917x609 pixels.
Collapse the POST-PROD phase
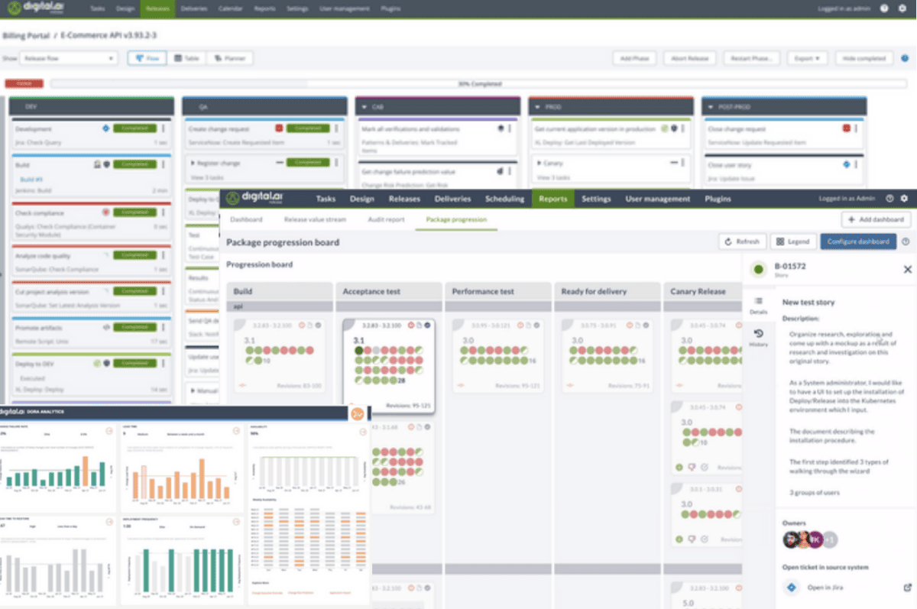(x=711, y=108)
